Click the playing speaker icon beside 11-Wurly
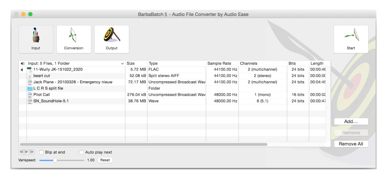 coord(22,70)
